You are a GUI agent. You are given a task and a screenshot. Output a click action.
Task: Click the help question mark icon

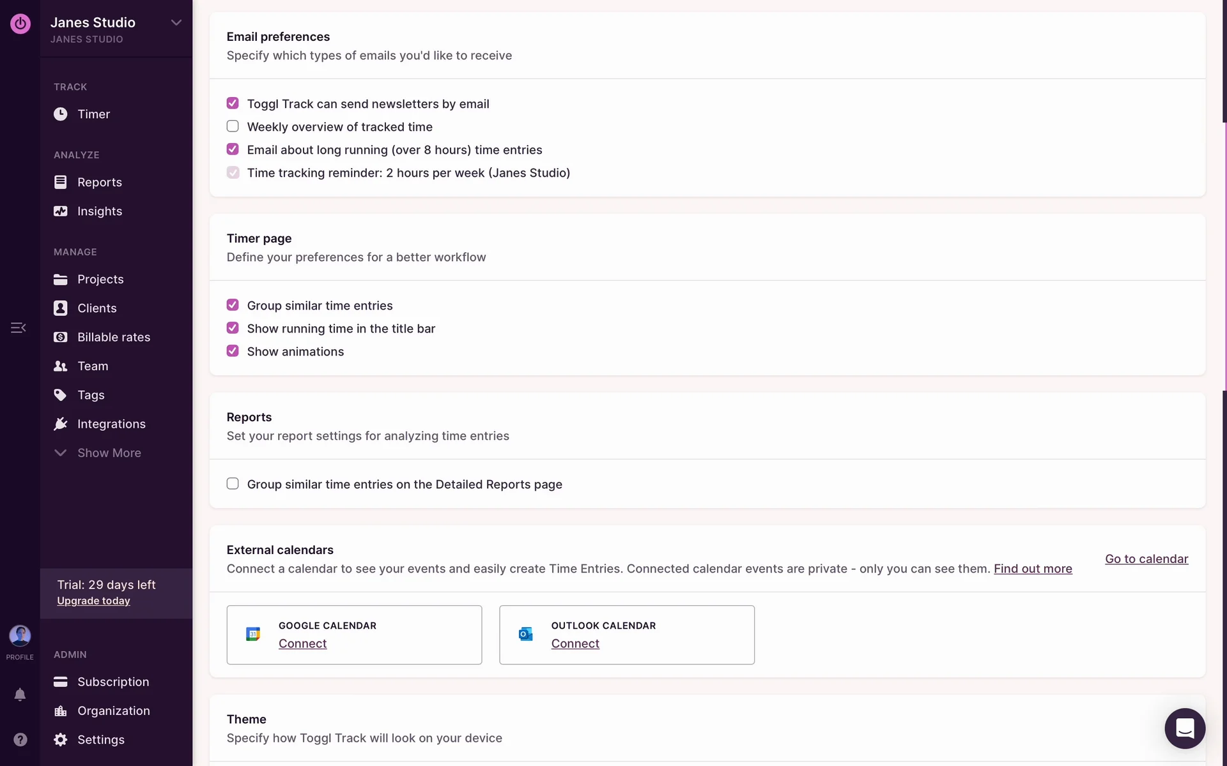[20, 739]
